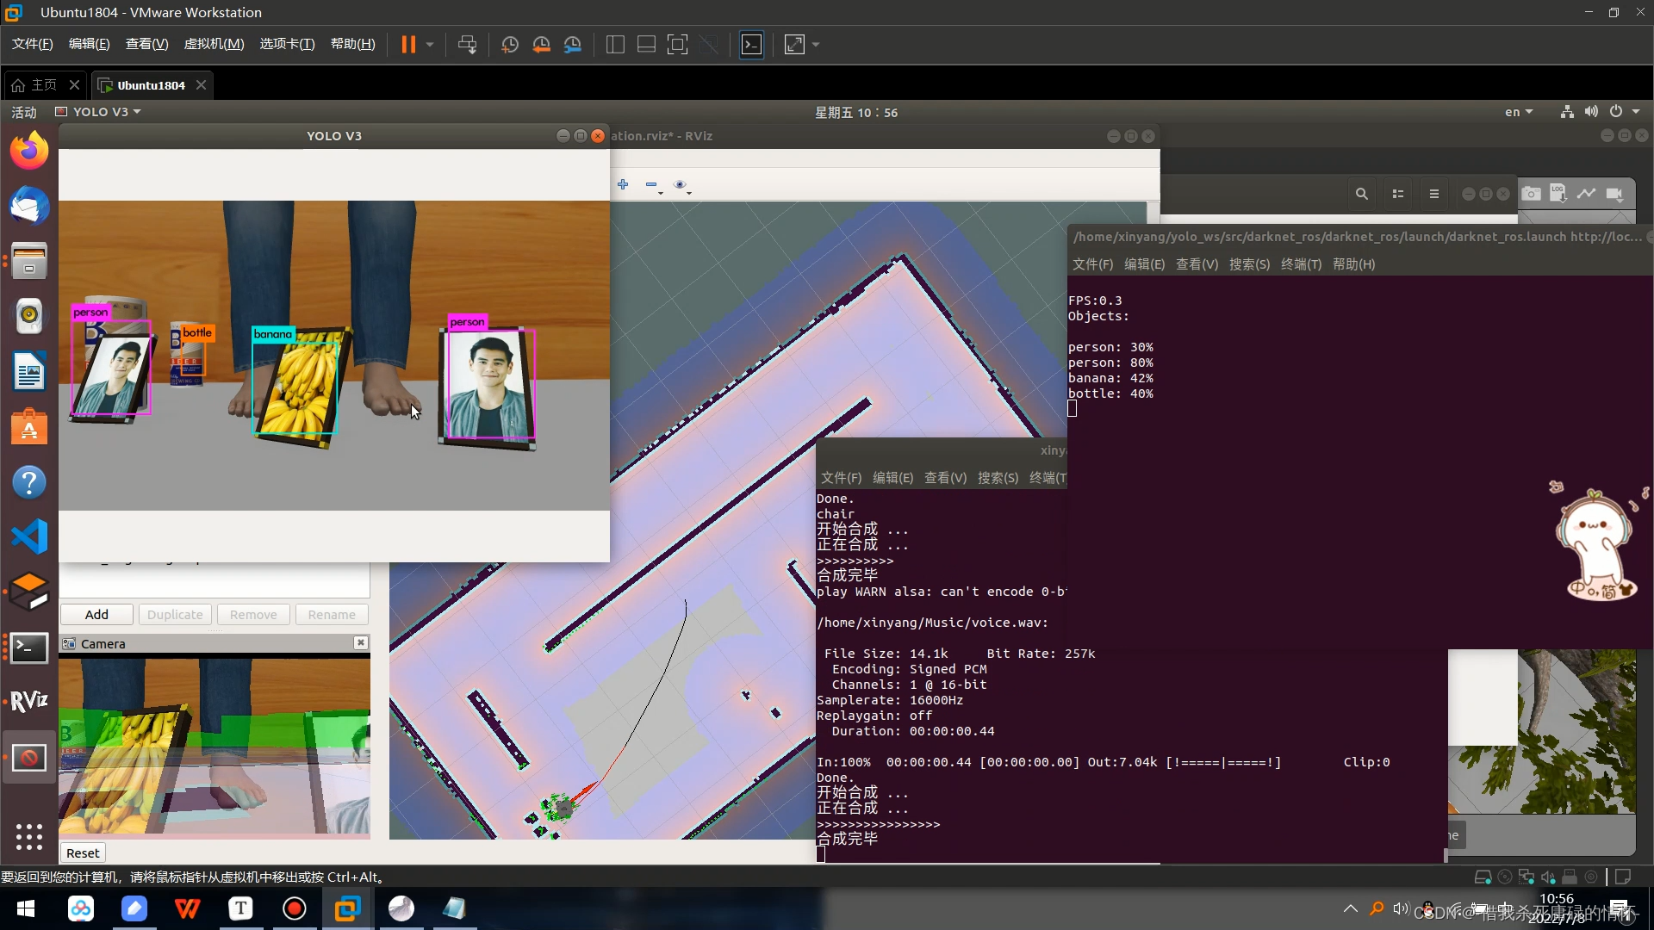1654x930 pixels.
Task: Open the hamburger menu in the background window header
Action: [x=1434, y=194]
